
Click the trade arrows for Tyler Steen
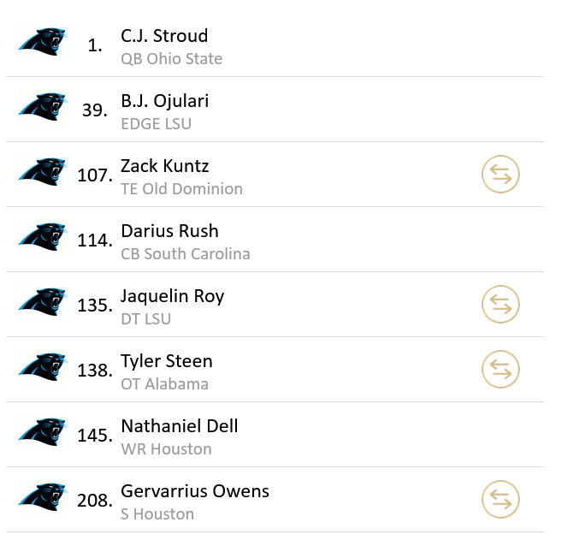tap(501, 370)
